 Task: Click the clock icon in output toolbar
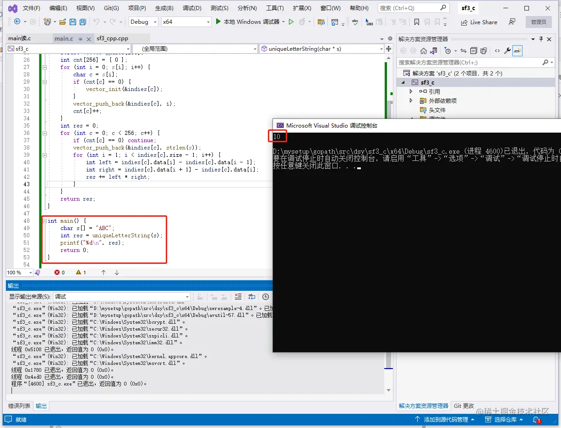click(266, 297)
